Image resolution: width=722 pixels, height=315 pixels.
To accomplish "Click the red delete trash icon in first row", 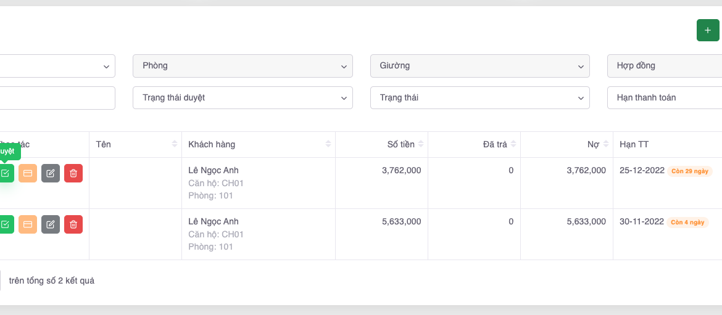I will 73,173.
